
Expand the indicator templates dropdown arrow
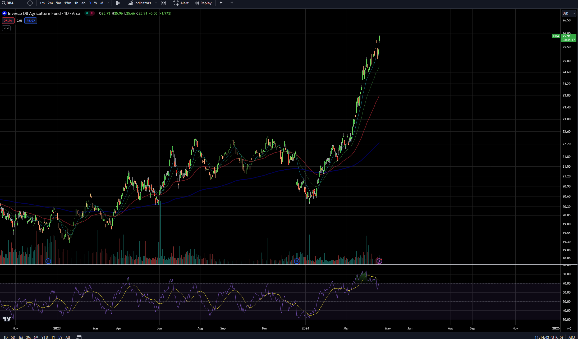click(156, 3)
